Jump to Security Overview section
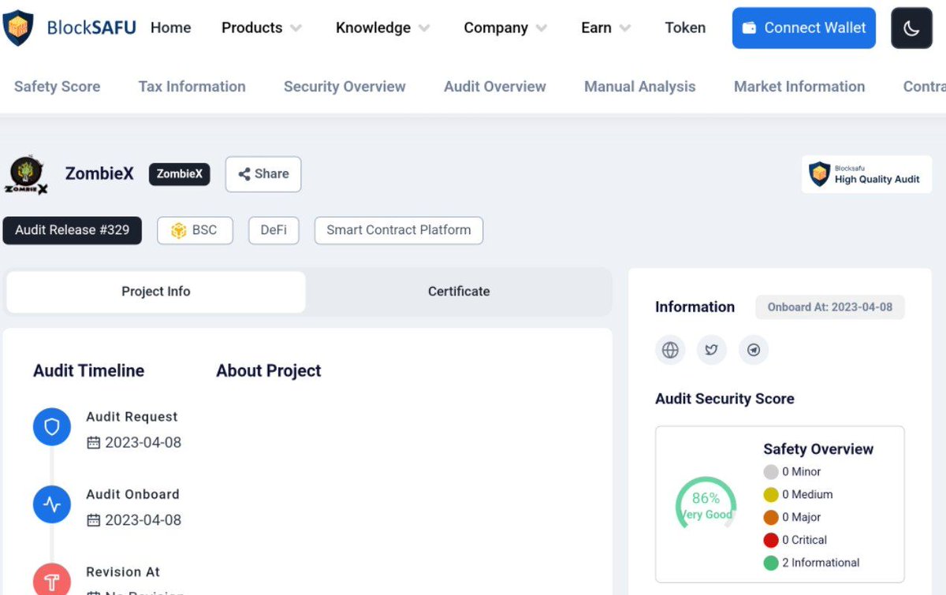The width and height of the screenshot is (946, 595). [x=345, y=87]
